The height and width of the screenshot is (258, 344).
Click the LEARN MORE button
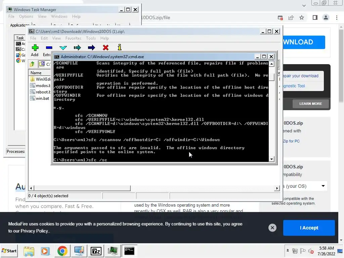click(x=310, y=103)
